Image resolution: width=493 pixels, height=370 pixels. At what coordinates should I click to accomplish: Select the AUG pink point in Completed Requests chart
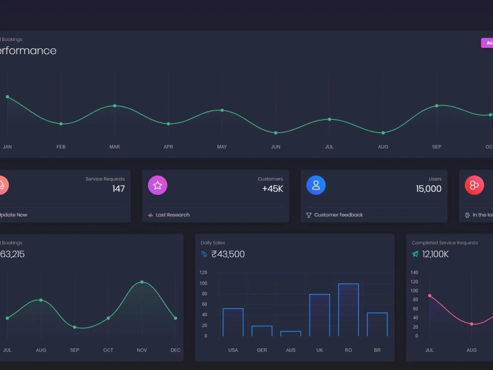[472, 324]
